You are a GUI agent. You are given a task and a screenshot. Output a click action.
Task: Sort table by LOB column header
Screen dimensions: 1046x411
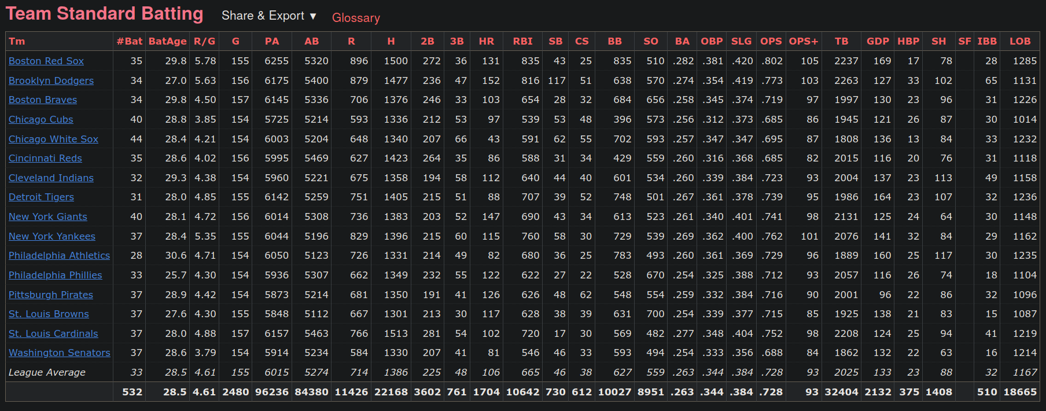(x=1020, y=41)
